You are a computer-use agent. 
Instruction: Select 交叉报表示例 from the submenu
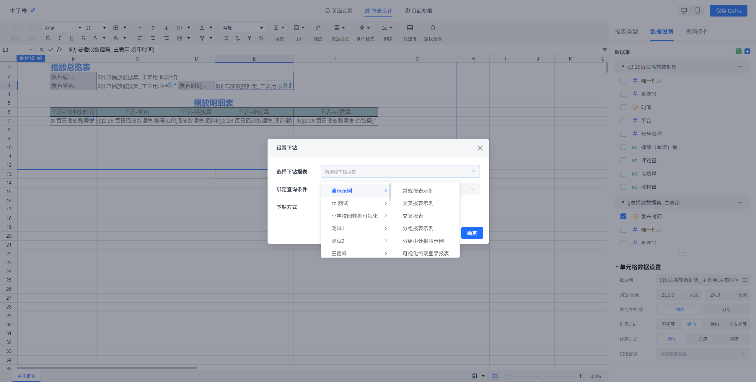pyautogui.click(x=418, y=203)
